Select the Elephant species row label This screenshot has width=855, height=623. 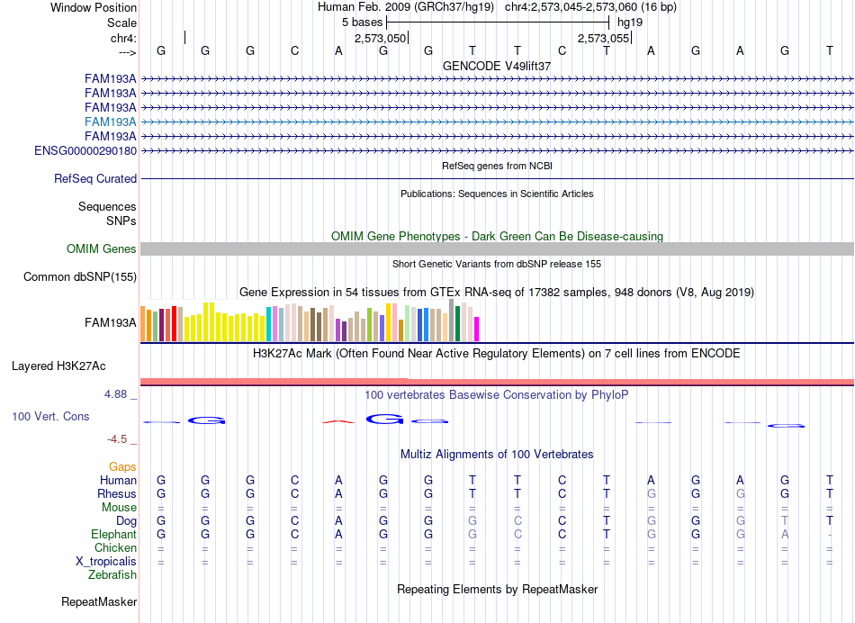[114, 534]
